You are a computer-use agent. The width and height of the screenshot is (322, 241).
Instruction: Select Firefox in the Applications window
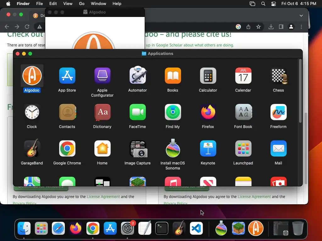(208, 112)
